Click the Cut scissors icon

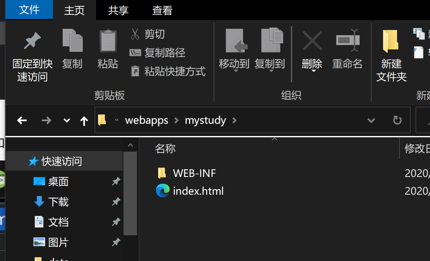(135, 34)
